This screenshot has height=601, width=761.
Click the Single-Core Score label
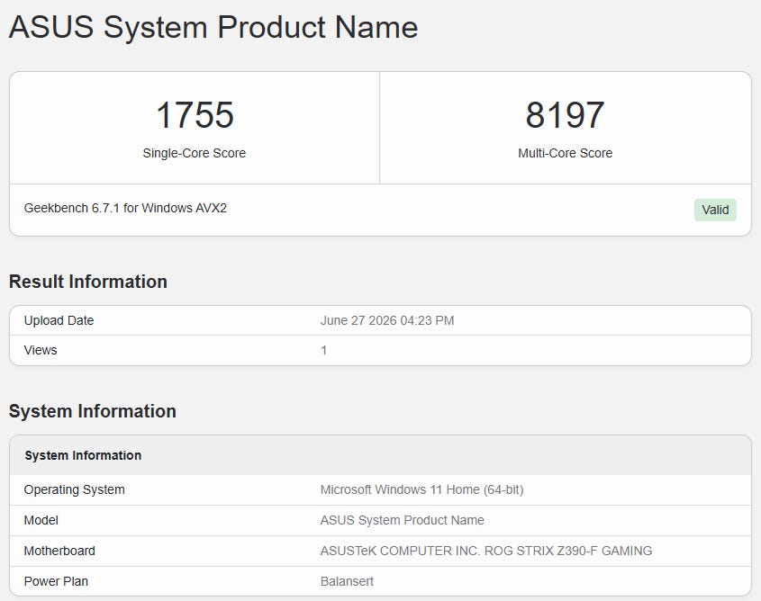point(195,153)
